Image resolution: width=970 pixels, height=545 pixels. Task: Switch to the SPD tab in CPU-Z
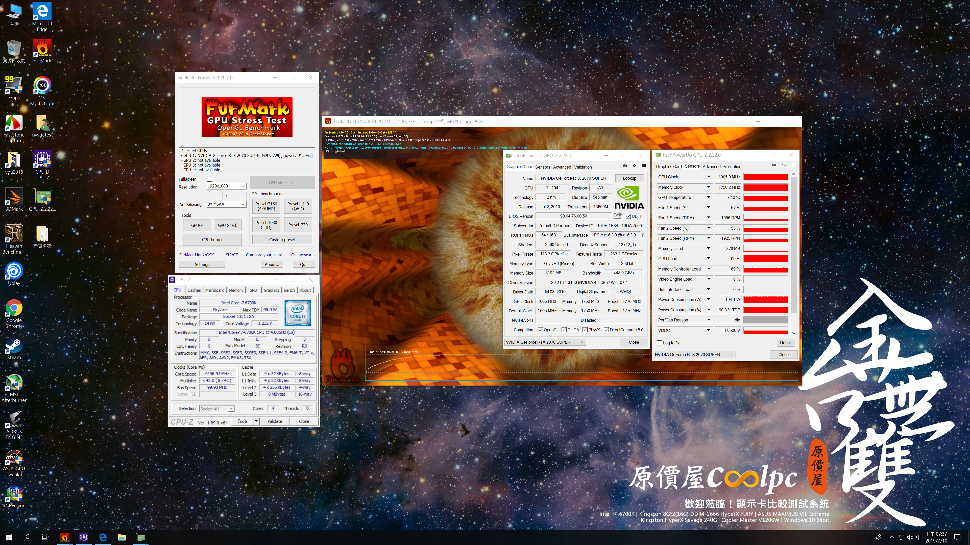(253, 290)
